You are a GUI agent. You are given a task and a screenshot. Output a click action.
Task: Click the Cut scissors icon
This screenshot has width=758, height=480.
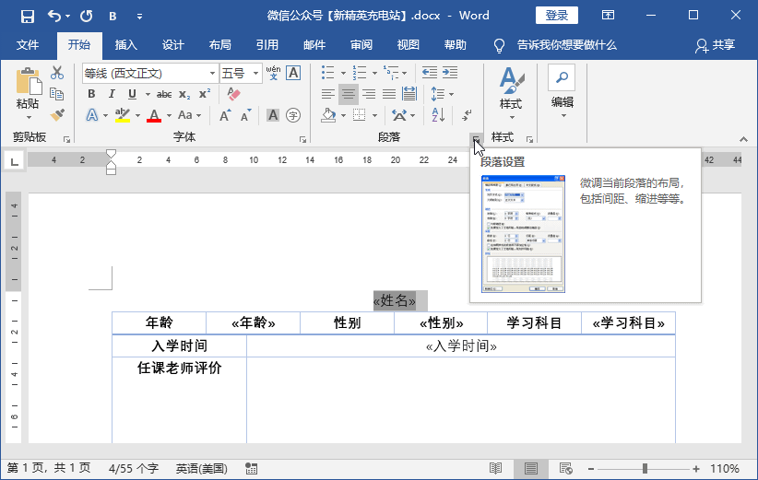pyautogui.click(x=57, y=73)
